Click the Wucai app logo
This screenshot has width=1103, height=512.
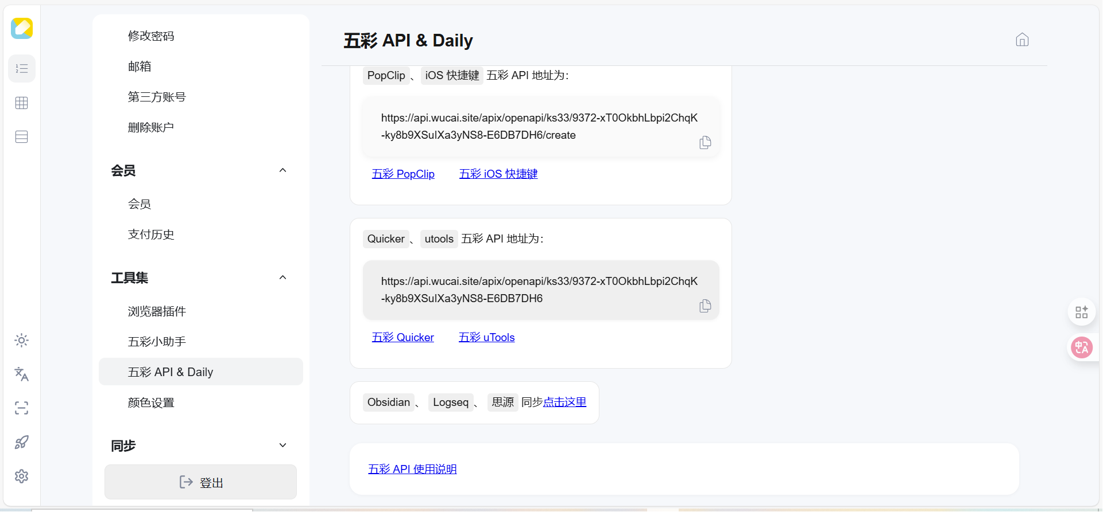[22, 28]
